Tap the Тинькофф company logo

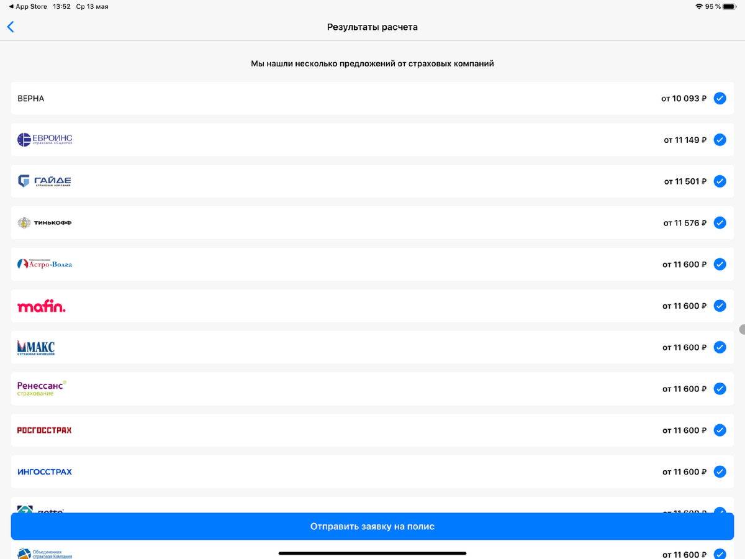click(44, 222)
